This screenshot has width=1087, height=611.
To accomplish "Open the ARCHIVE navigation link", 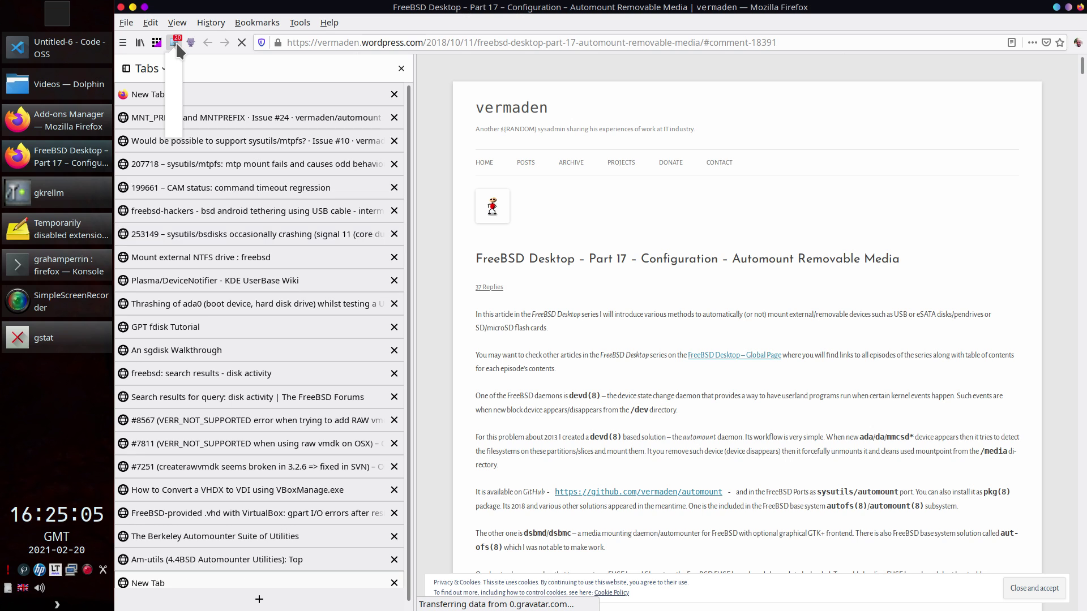I will click(x=571, y=162).
